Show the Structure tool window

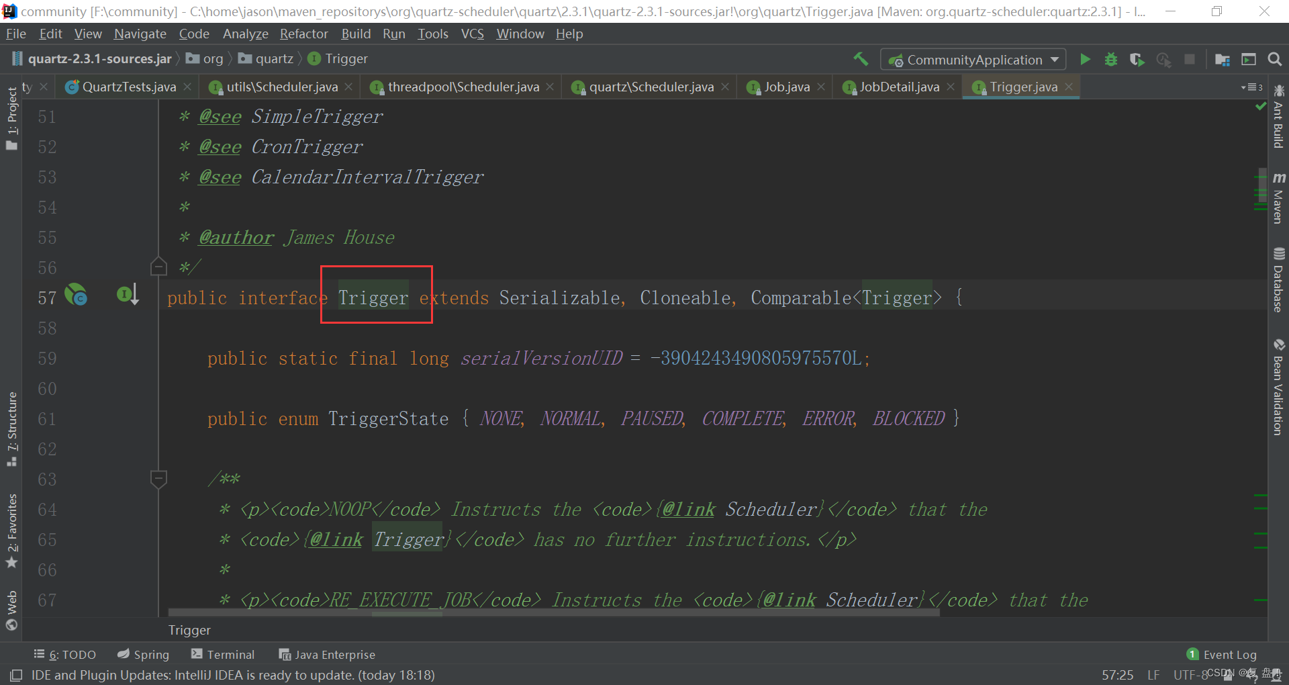pyautogui.click(x=12, y=429)
